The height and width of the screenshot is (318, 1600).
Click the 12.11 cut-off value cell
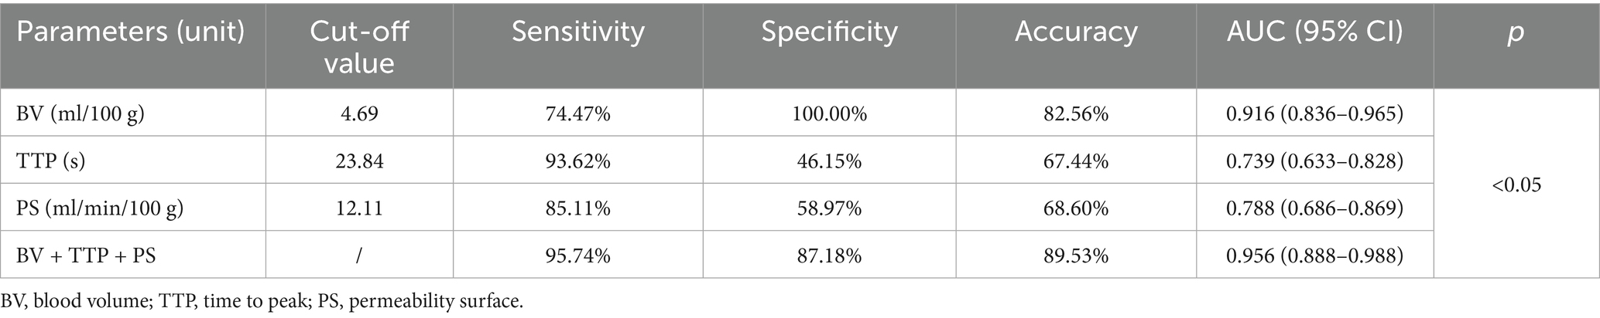tap(359, 208)
